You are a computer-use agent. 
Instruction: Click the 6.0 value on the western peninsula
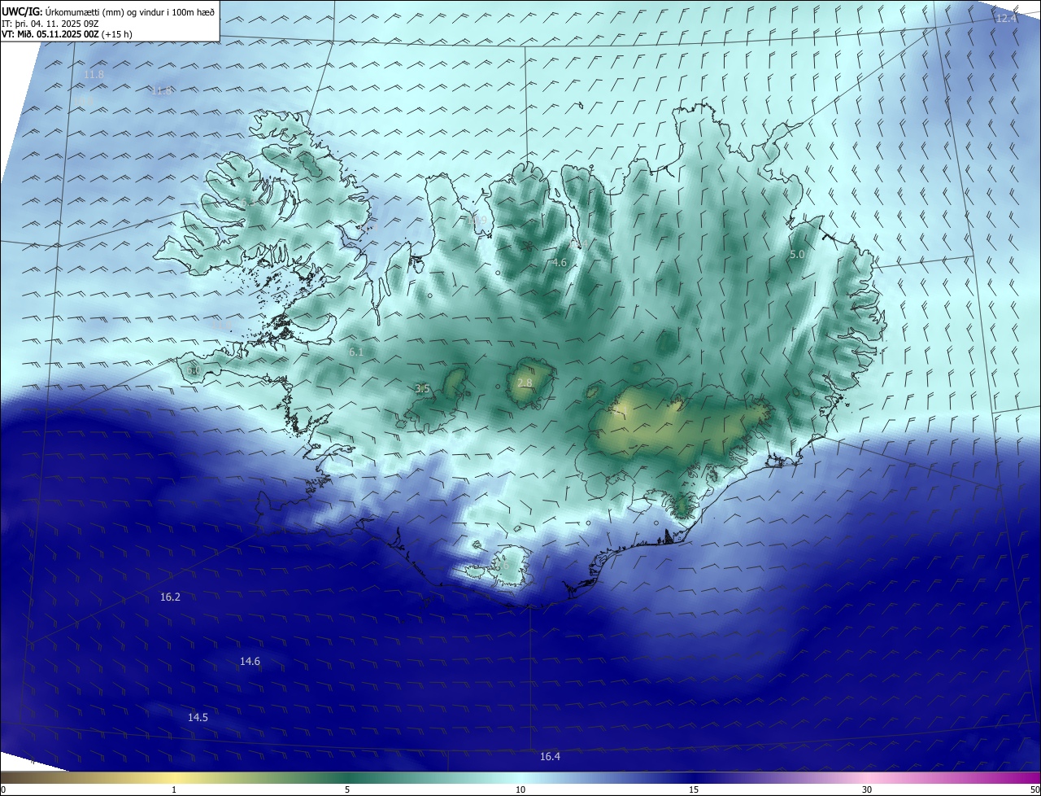[x=194, y=370]
